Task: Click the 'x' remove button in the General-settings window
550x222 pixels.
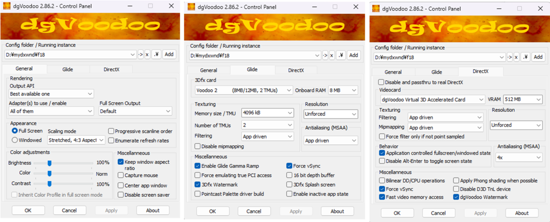Action: point(147,54)
